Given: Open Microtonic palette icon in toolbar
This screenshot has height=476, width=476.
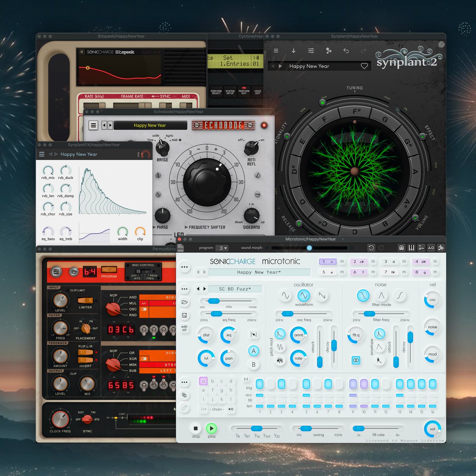Looking at the screenshot, I should 401,248.
